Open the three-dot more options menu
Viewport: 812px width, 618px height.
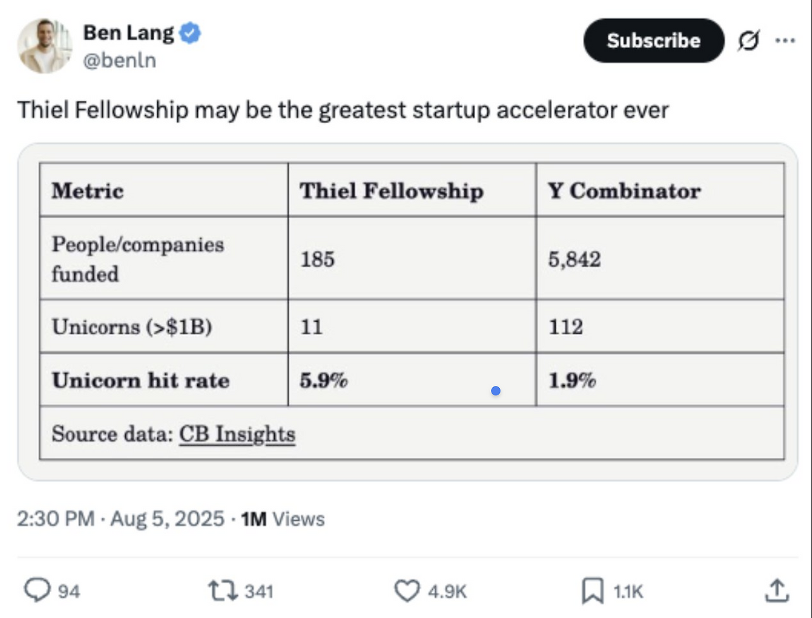pos(785,41)
